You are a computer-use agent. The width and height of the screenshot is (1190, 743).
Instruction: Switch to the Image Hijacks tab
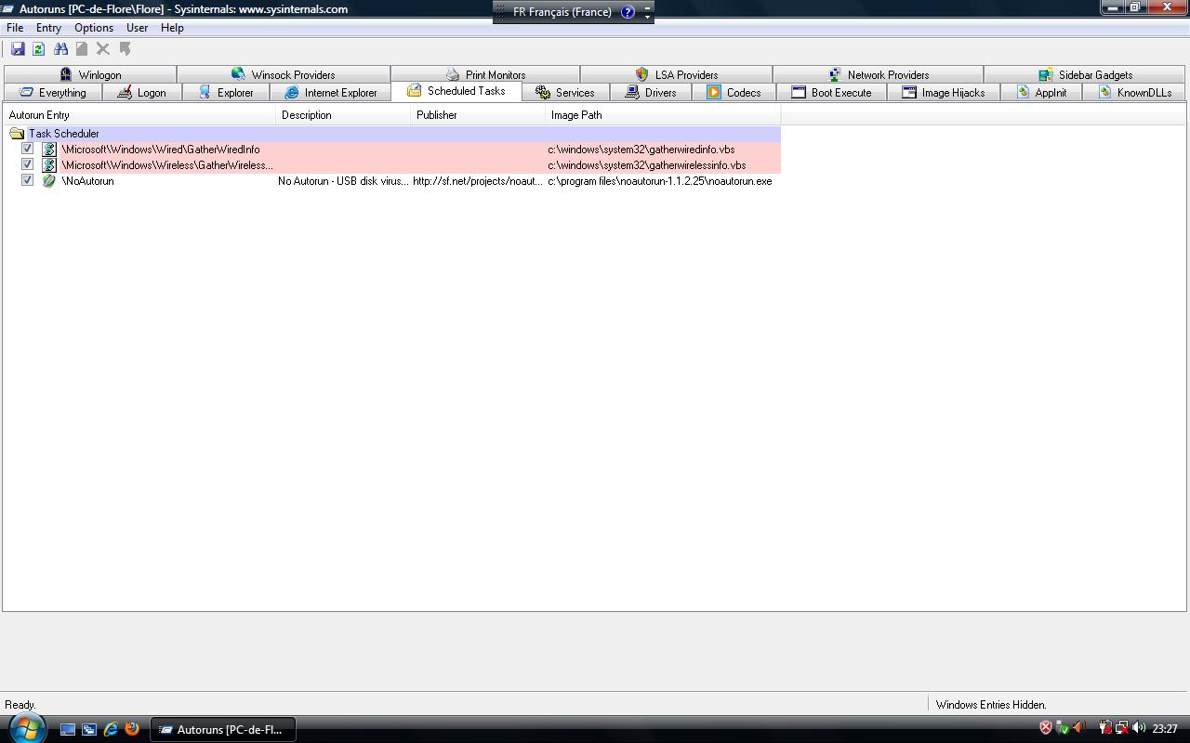click(944, 93)
